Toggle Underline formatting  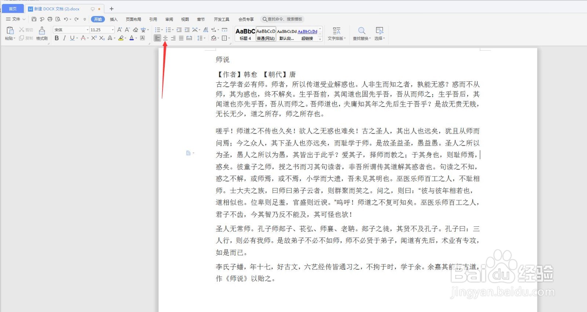72,38
